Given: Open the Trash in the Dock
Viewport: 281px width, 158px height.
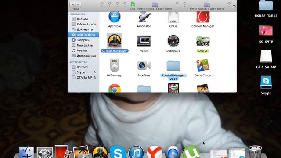Looking at the screenshot, I should pos(255,152).
